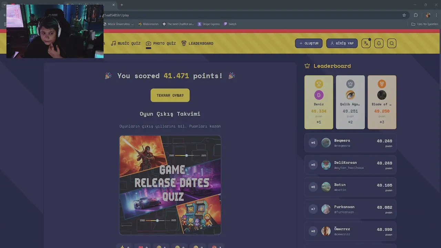441x248 pixels.
Task: Click the @furkansan username
Action: pos(344,212)
